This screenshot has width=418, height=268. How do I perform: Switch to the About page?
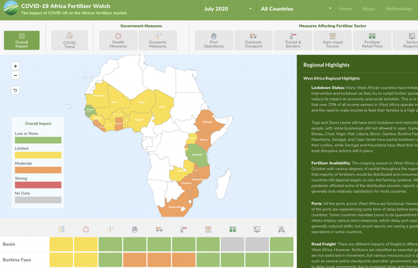coord(368,8)
